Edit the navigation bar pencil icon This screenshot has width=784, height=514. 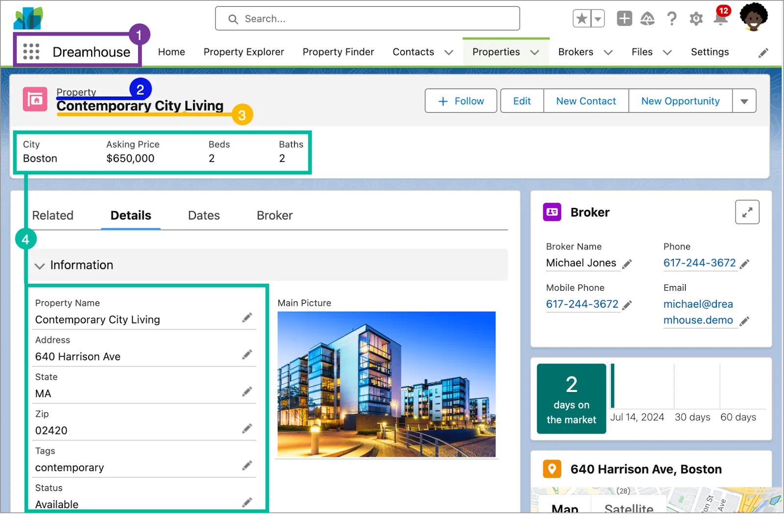[x=763, y=53]
